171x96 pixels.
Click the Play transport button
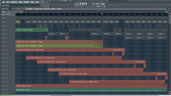81,4
